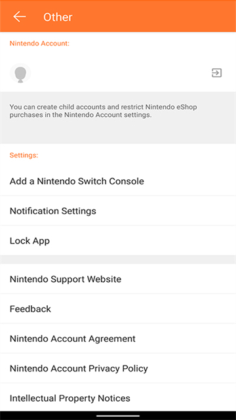Tap the gray info banner's empty area

pyautogui.click(x=118, y=132)
